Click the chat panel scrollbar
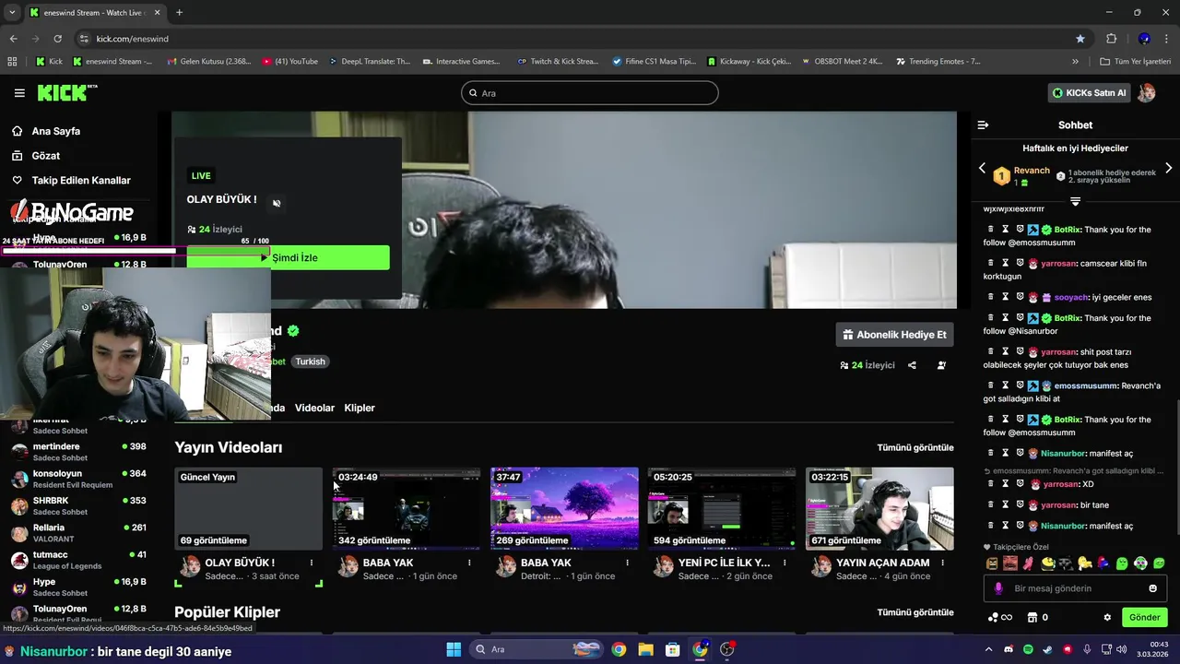 pos(1176,466)
